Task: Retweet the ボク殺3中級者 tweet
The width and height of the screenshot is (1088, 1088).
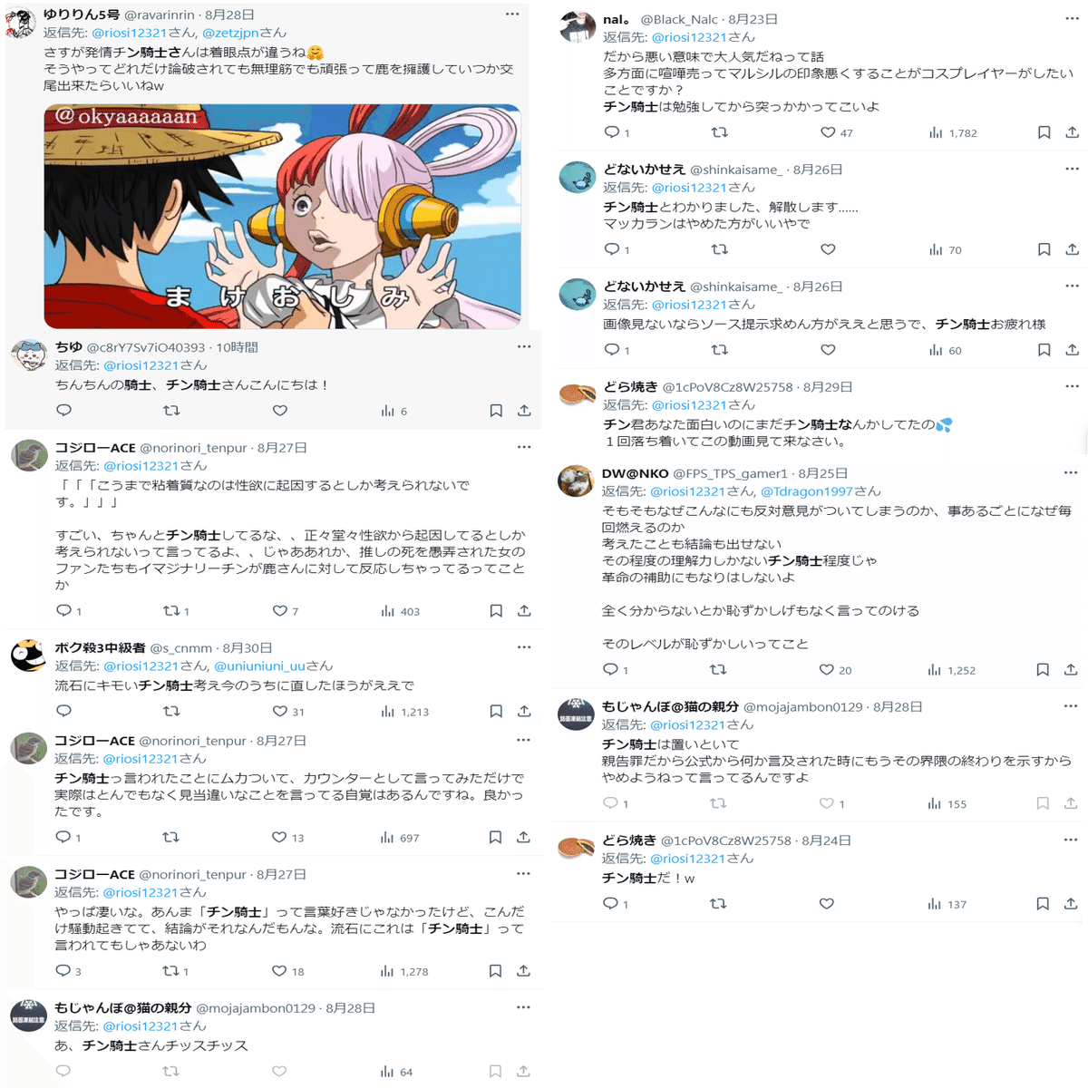Action: click(171, 712)
